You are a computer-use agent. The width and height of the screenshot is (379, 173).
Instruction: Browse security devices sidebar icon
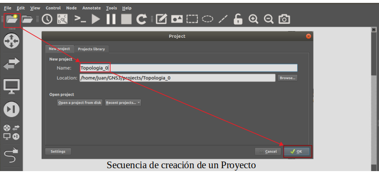[11, 109]
